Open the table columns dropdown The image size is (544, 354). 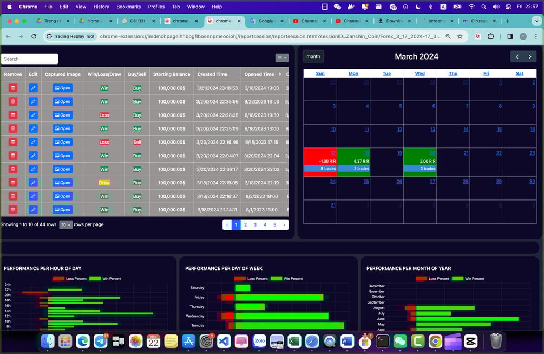click(x=281, y=57)
